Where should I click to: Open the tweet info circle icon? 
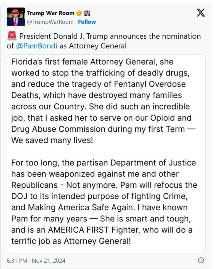[x=201, y=260]
